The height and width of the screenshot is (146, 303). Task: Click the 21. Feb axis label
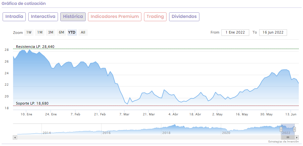tap(99, 114)
